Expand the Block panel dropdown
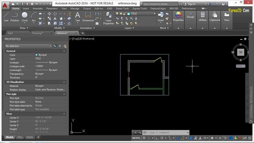The width and height of the screenshot is (254, 143). [x=164, y=28]
